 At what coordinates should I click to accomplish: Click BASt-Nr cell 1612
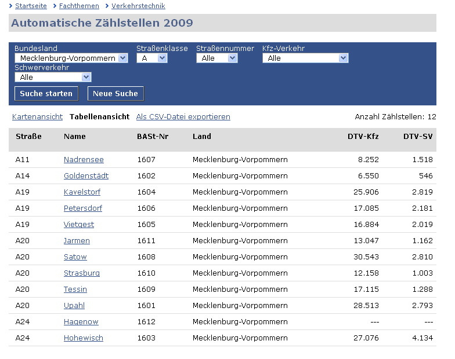point(146,322)
